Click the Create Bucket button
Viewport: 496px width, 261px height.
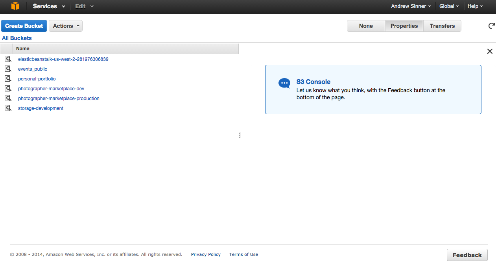click(24, 26)
